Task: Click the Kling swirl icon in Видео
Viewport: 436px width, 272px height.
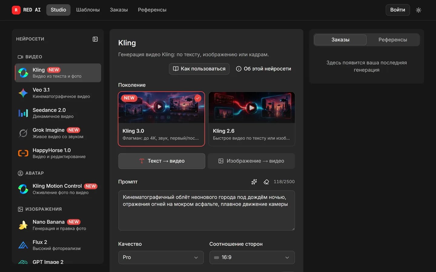Action: tap(23, 73)
